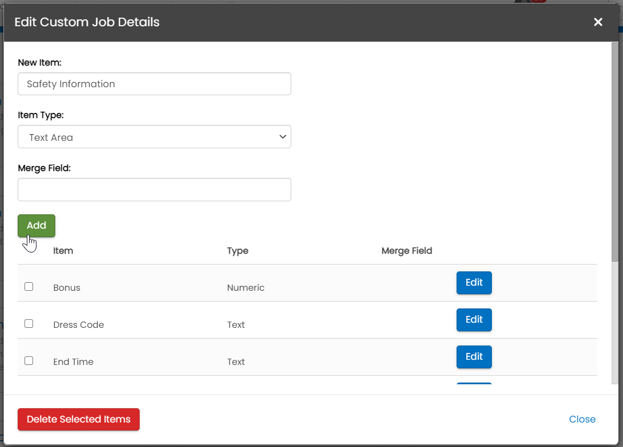Image resolution: width=623 pixels, height=447 pixels.
Task: Edit the Dress Code item
Action: coord(474,320)
